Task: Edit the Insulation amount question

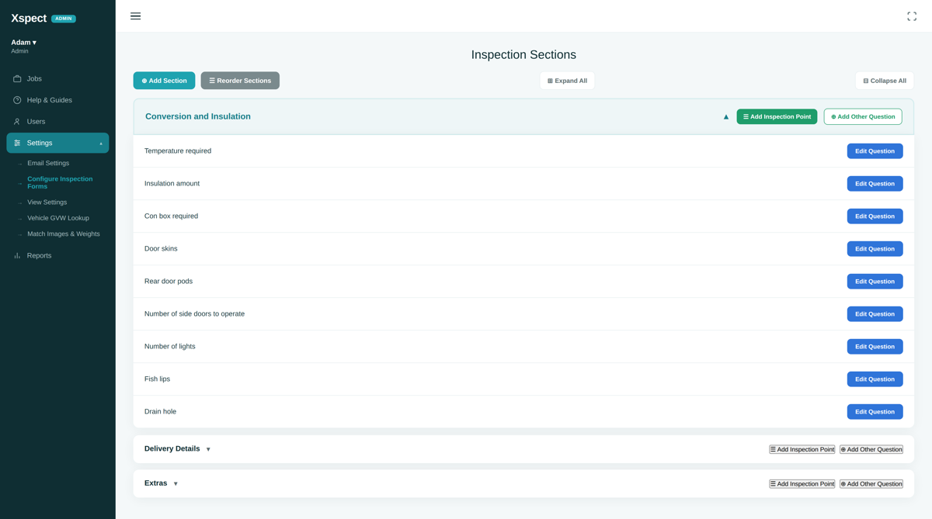Action: 875,184
